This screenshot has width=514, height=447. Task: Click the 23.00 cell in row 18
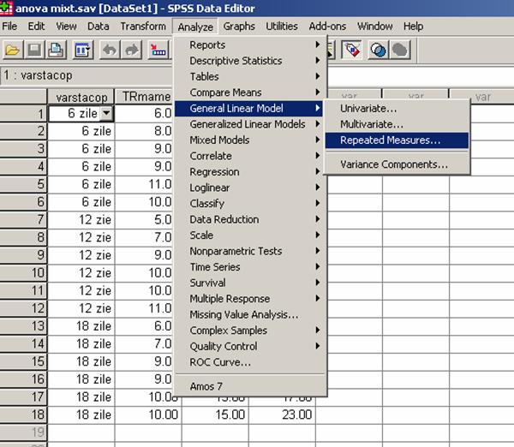point(282,414)
